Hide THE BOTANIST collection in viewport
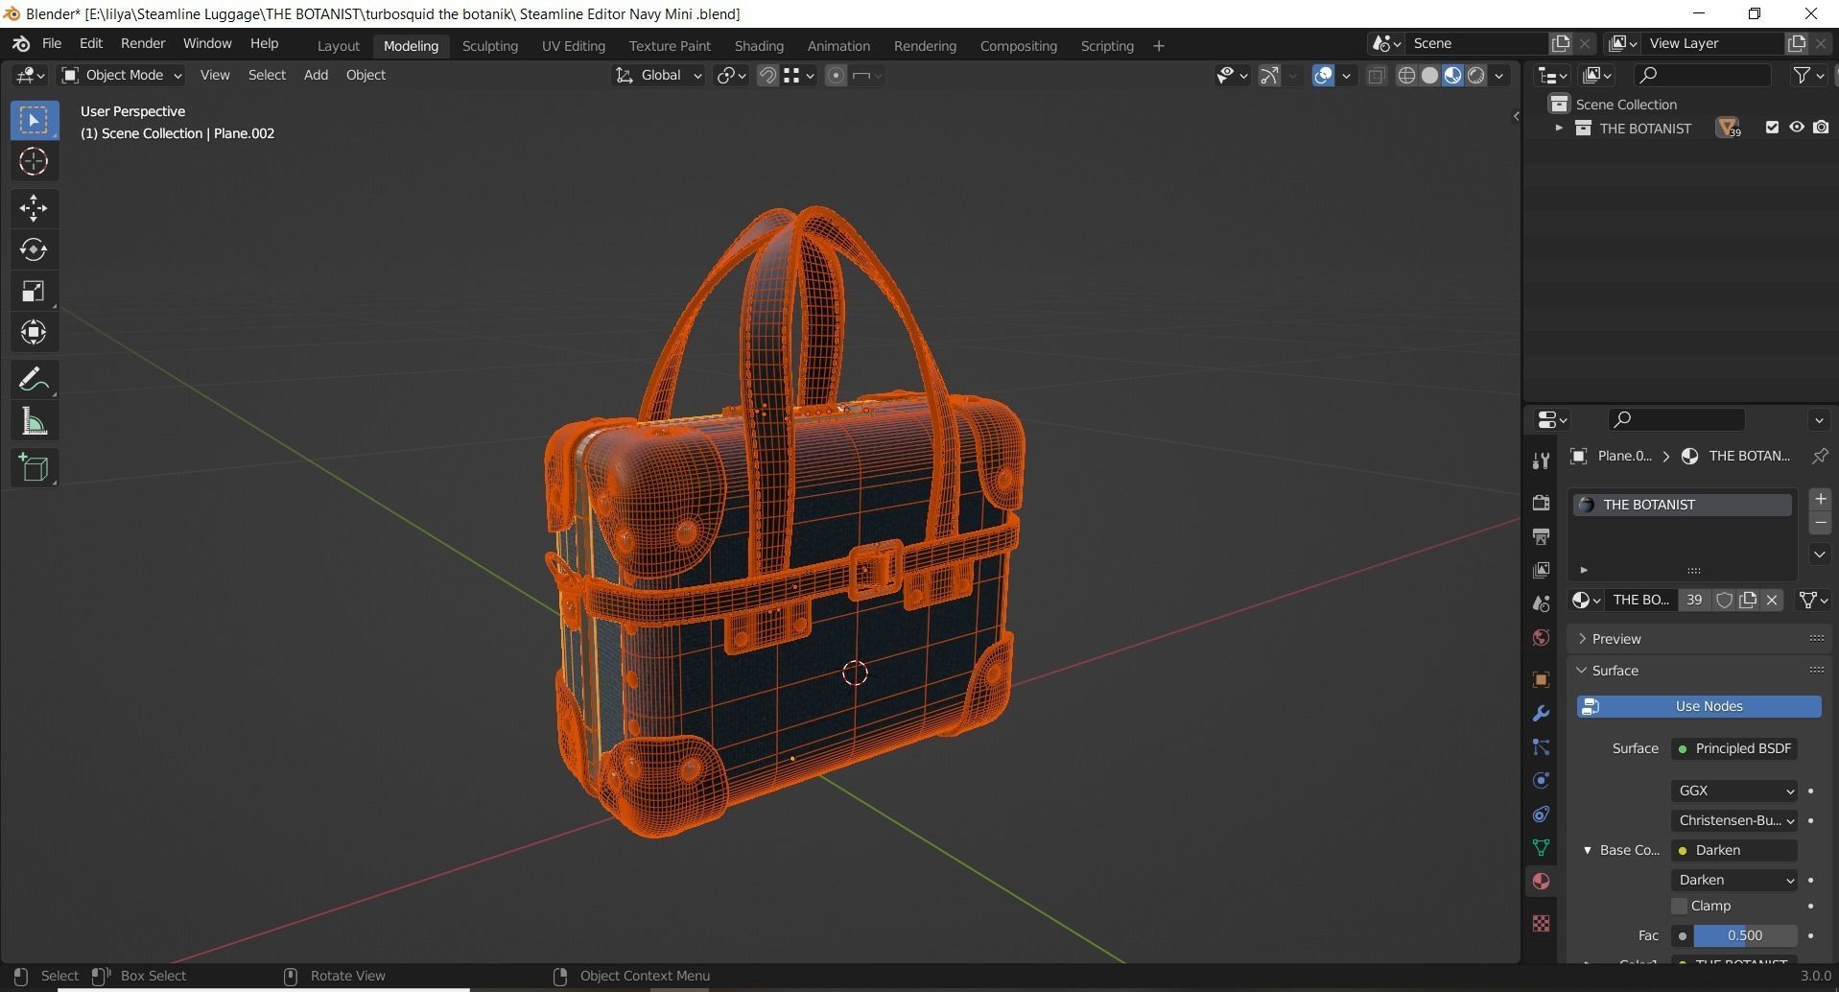 point(1796,128)
